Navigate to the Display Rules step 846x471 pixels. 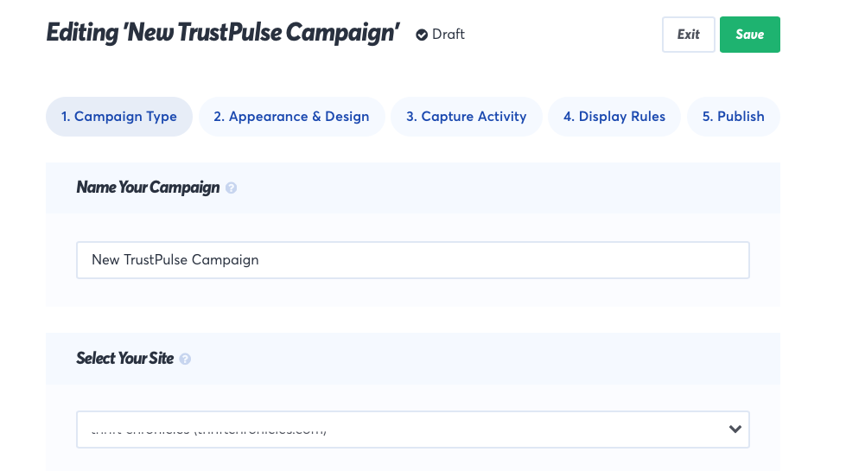click(x=614, y=117)
